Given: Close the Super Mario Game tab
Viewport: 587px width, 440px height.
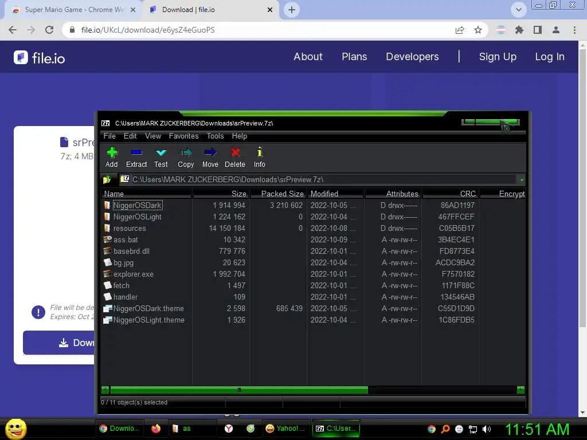Looking at the screenshot, I should point(133,10).
